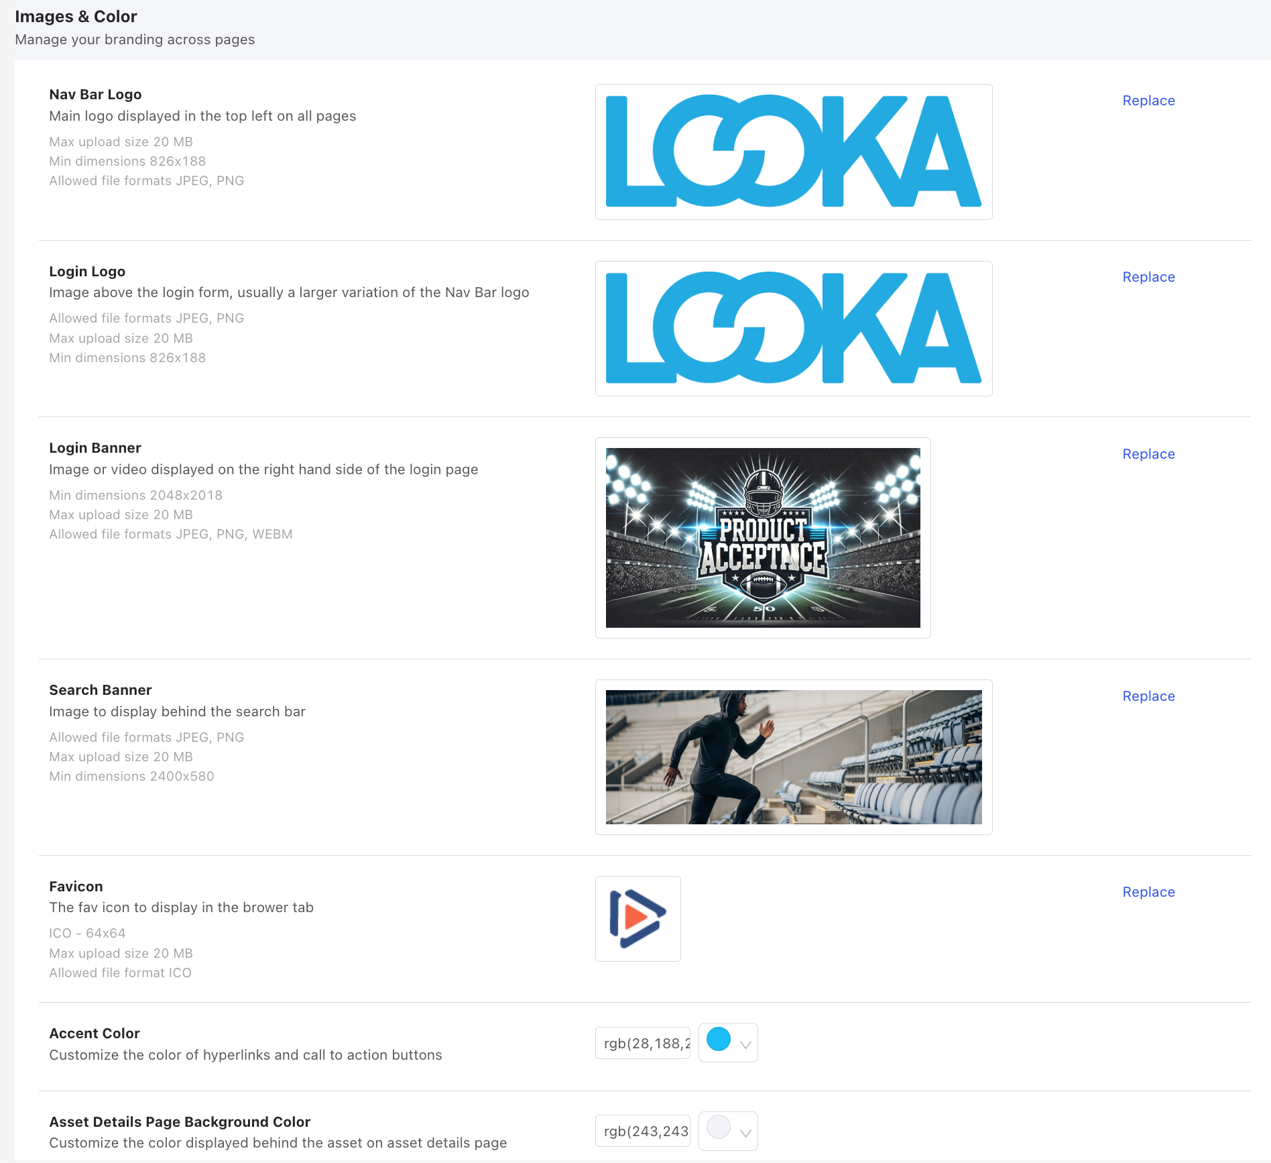Expand the Asset Details background color chevron
Image resolution: width=1271 pixels, height=1163 pixels.
click(x=745, y=1133)
